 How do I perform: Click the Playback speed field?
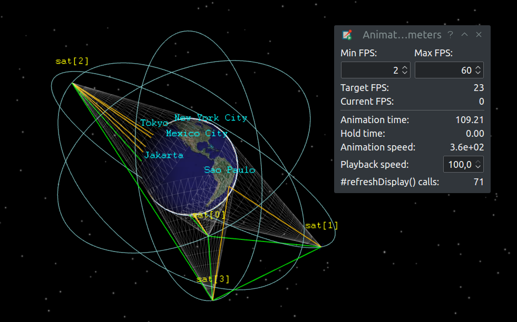[463, 164]
